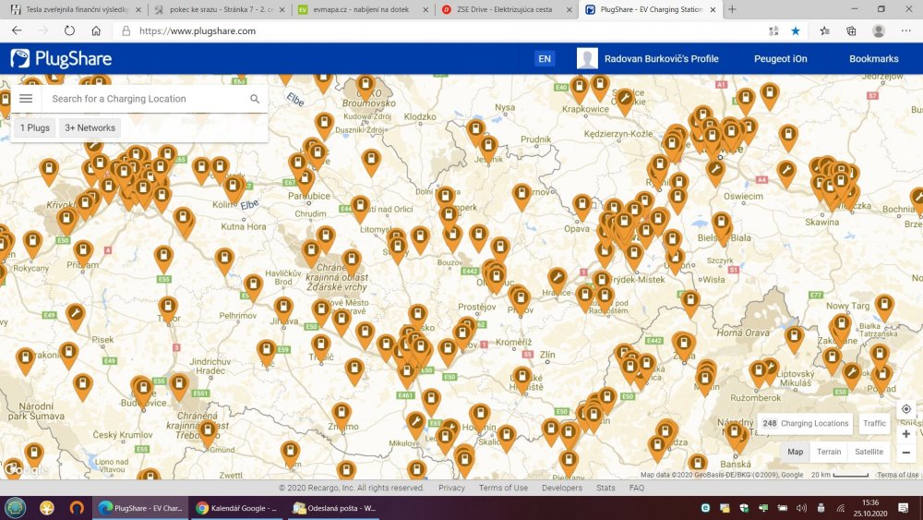The width and height of the screenshot is (923, 520).
Task: Go back in browser
Action: pos(17,30)
